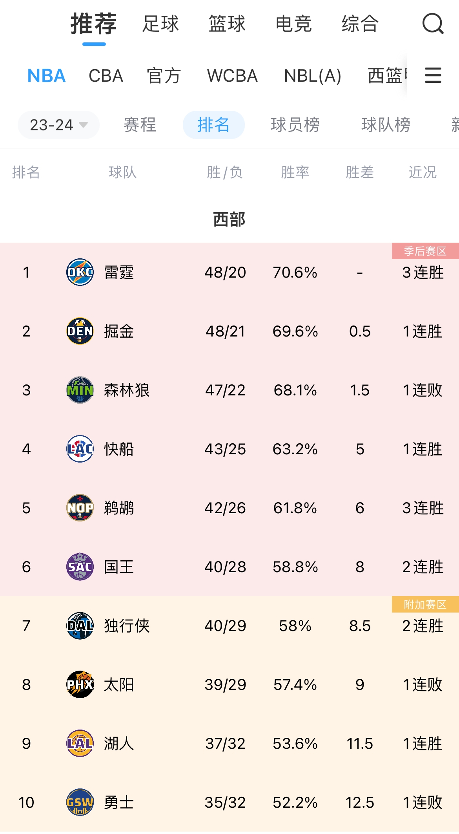Select the CBA league tab
The width and height of the screenshot is (459, 834).
tap(106, 76)
